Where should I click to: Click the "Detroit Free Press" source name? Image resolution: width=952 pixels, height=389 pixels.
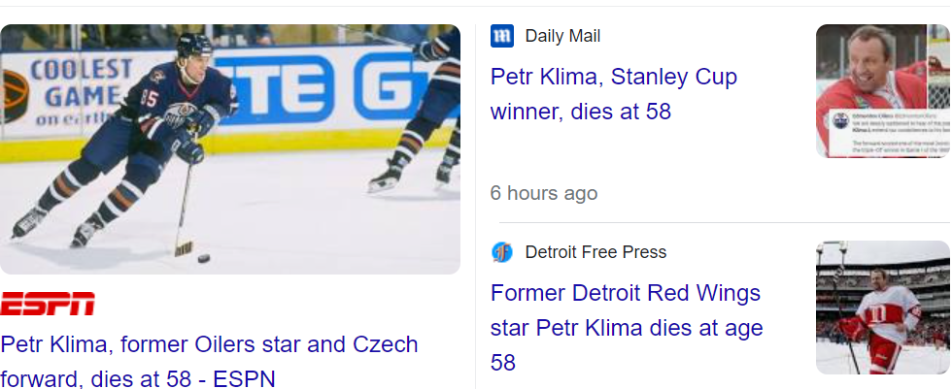595,253
